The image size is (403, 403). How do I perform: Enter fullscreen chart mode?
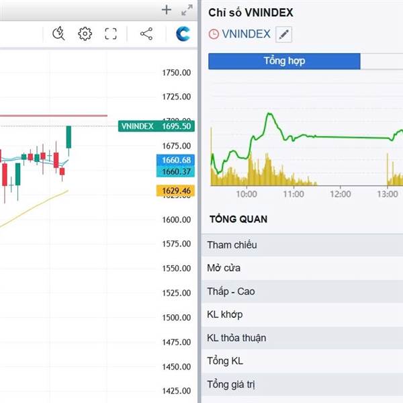pyautogui.click(x=111, y=34)
